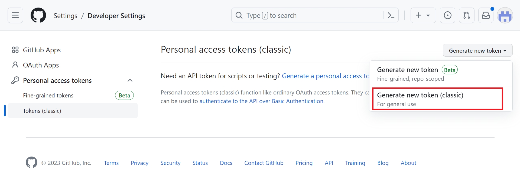Collapse the Personal access tokens section
This screenshot has height=183, width=520.
pyautogui.click(x=130, y=80)
